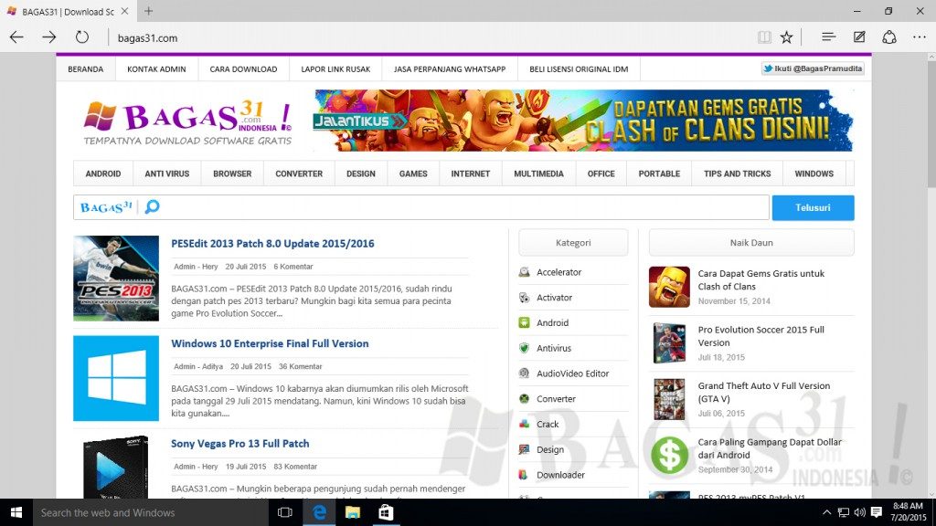Open Grand Theft Auto V link
The height and width of the screenshot is (526, 936).
coord(764,392)
